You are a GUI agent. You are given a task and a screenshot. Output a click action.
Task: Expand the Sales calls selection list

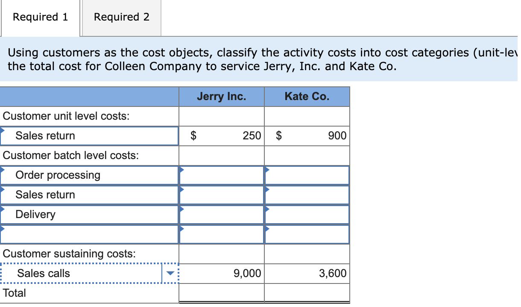pyautogui.click(x=170, y=273)
